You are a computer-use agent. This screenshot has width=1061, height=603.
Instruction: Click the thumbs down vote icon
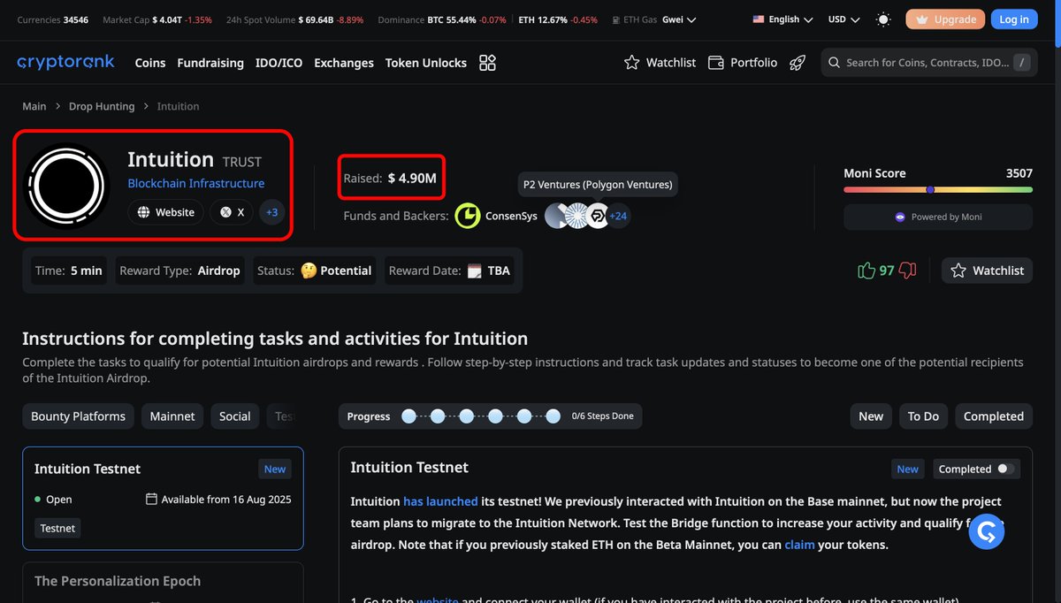(x=907, y=271)
